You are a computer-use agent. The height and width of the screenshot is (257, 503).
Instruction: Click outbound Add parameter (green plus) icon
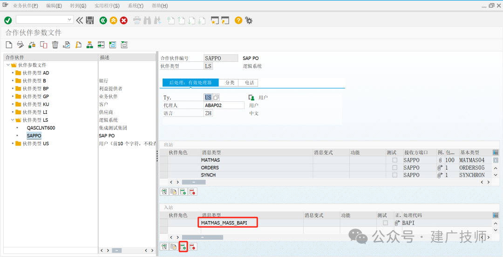(x=183, y=192)
